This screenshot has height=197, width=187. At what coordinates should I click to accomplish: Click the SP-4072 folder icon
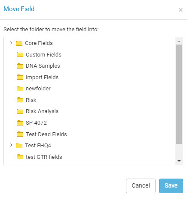coord(20,123)
